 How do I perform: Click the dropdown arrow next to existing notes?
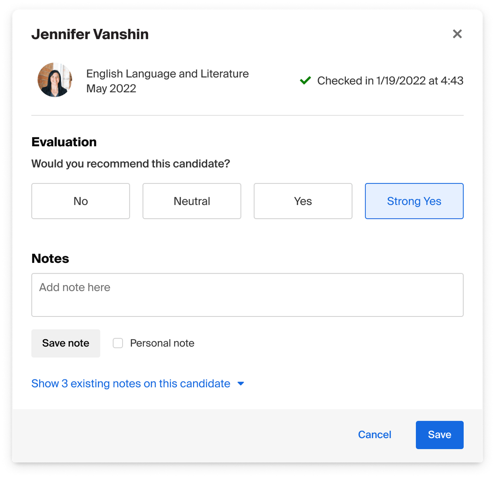(241, 384)
